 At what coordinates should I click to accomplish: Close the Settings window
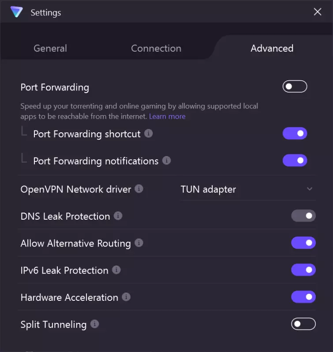click(318, 12)
